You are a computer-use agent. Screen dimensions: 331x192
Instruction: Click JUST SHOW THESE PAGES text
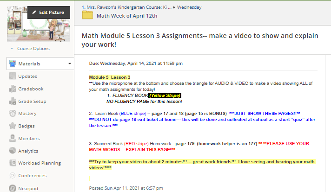[x=265, y=114]
